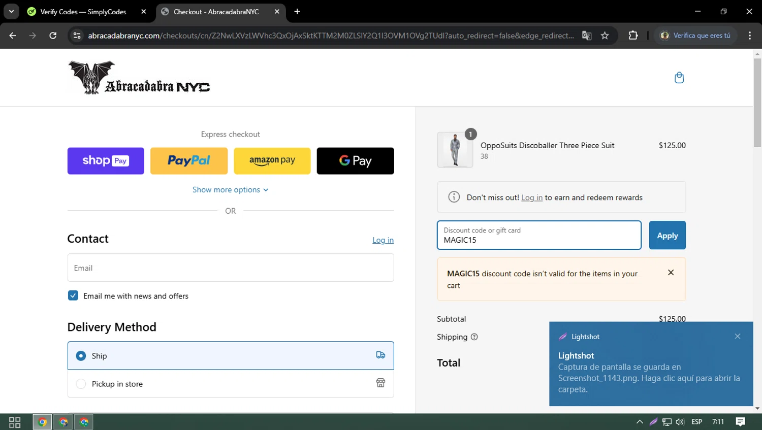762x430 pixels.
Task: Click the Lightshot notification message text
Action: pyautogui.click(x=649, y=378)
